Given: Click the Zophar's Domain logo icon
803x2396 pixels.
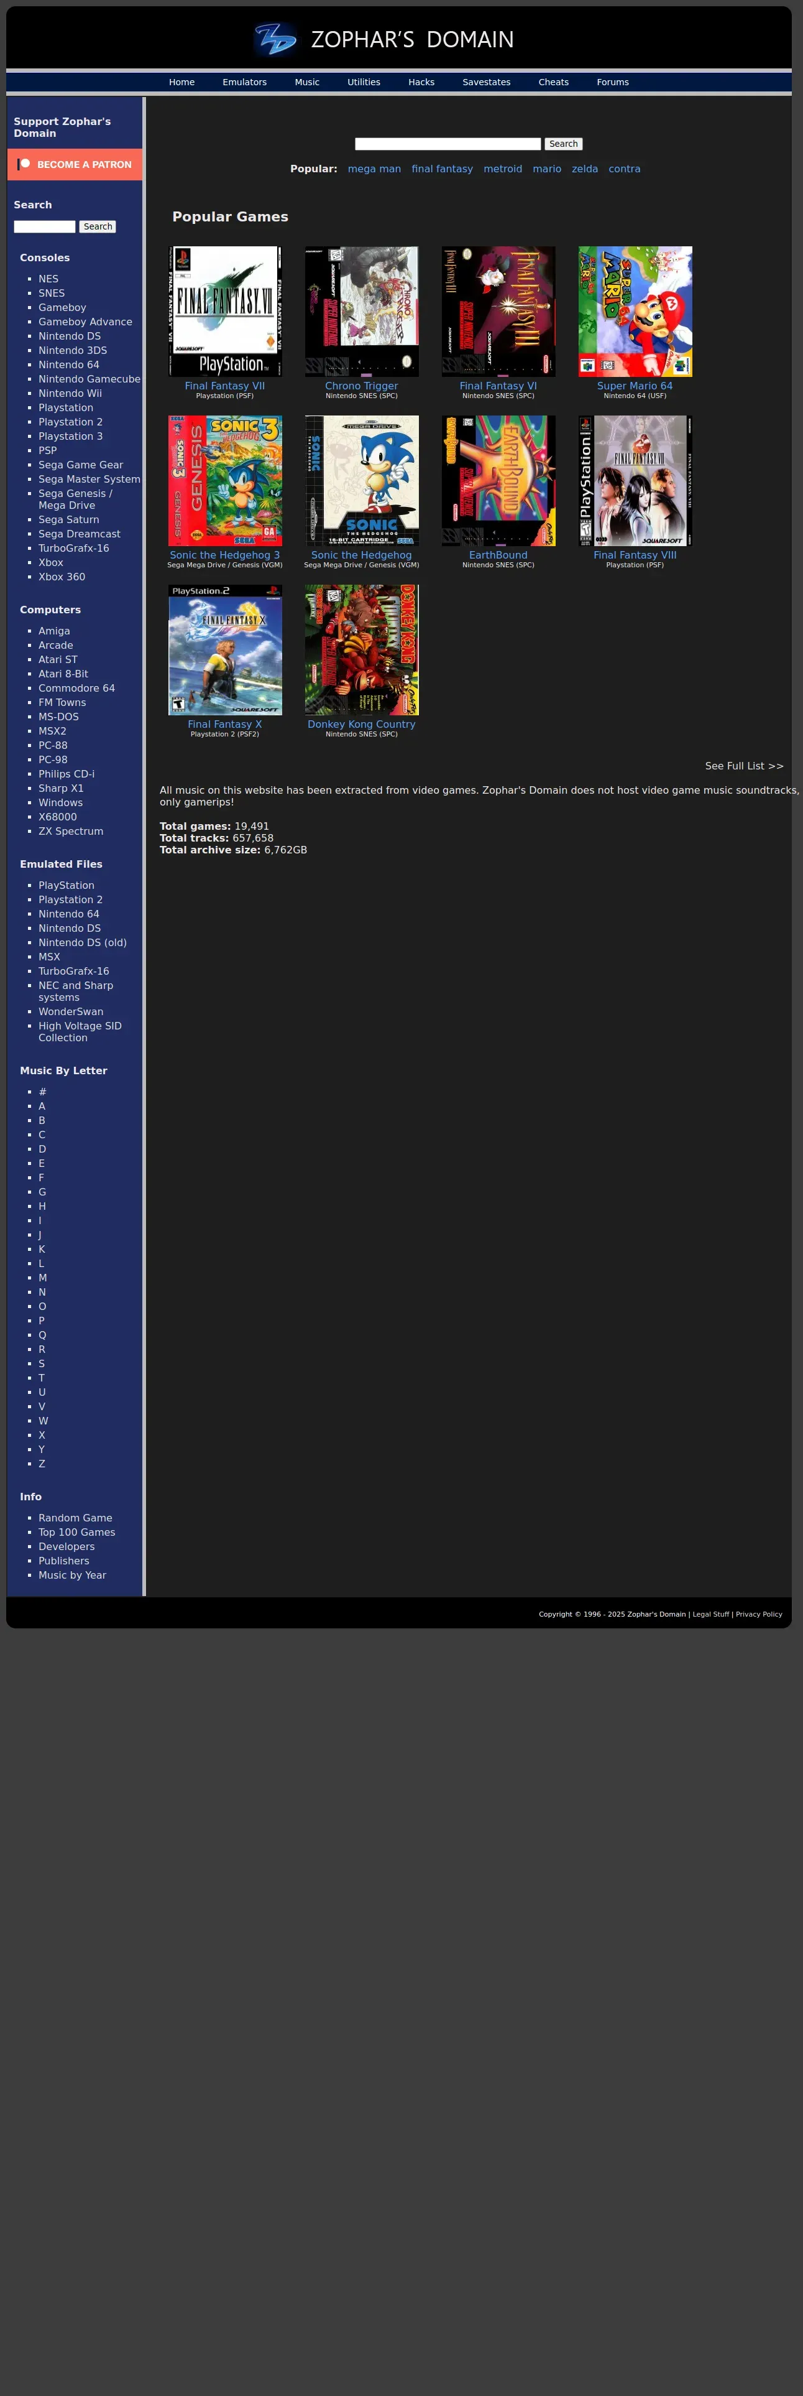Looking at the screenshot, I should click(x=276, y=39).
